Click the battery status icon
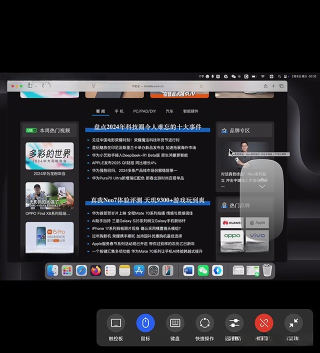320x353 pixels. click(x=254, y=76)
